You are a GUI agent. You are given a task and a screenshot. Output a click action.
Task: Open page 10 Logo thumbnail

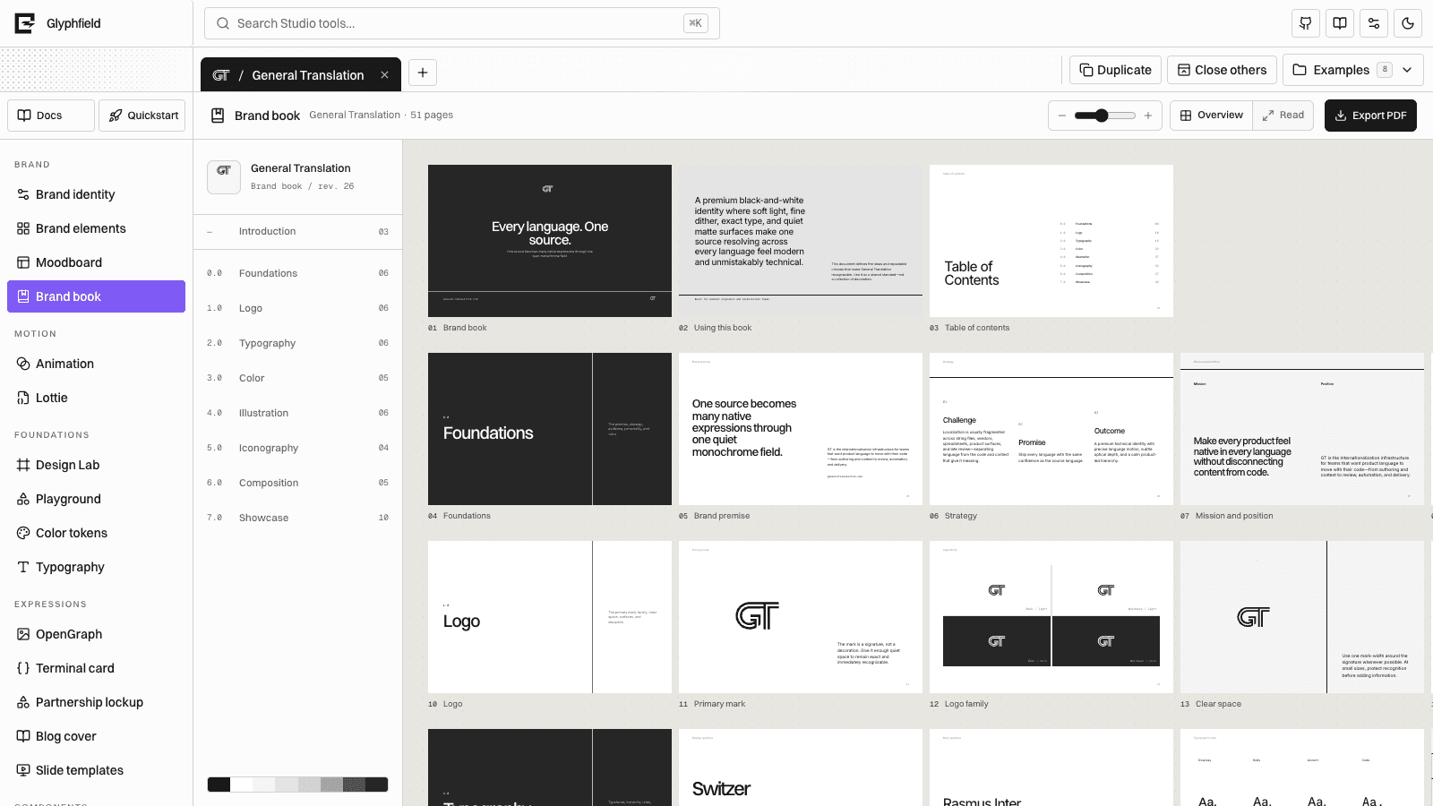coord(550,617)
